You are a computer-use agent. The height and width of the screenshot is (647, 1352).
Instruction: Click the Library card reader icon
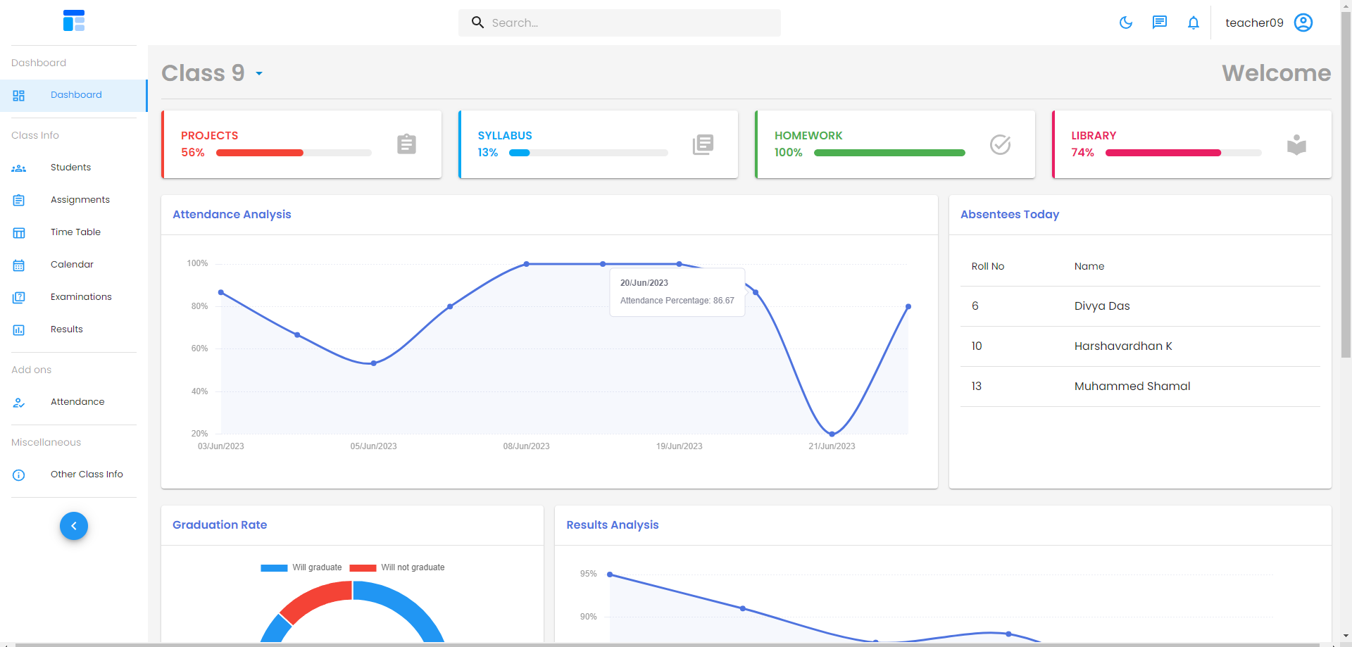[1296, 144]
